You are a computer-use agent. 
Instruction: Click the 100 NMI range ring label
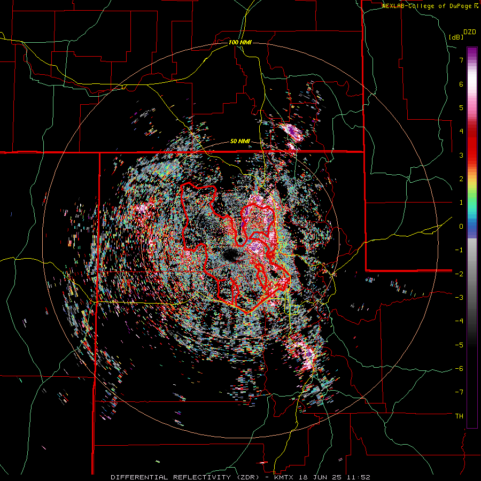point(240,42)
